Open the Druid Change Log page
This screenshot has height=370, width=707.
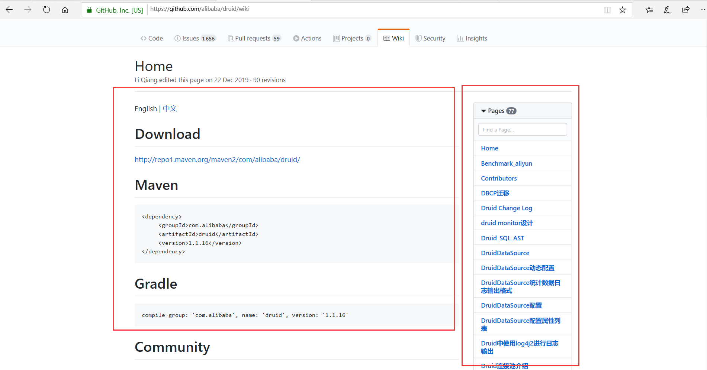tap(506, 208)
